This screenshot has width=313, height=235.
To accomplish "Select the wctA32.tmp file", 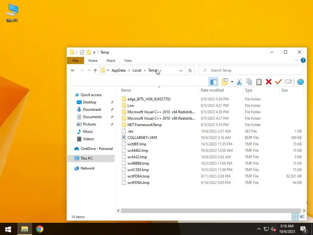I will (x=137, y=157).
